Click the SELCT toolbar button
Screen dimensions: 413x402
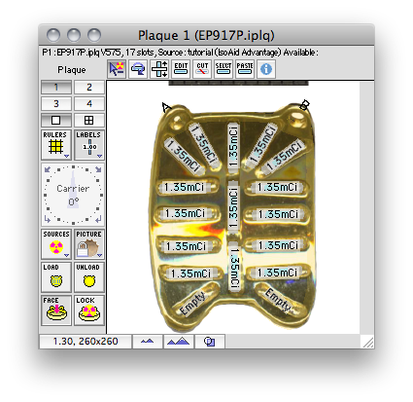(224, 69)
